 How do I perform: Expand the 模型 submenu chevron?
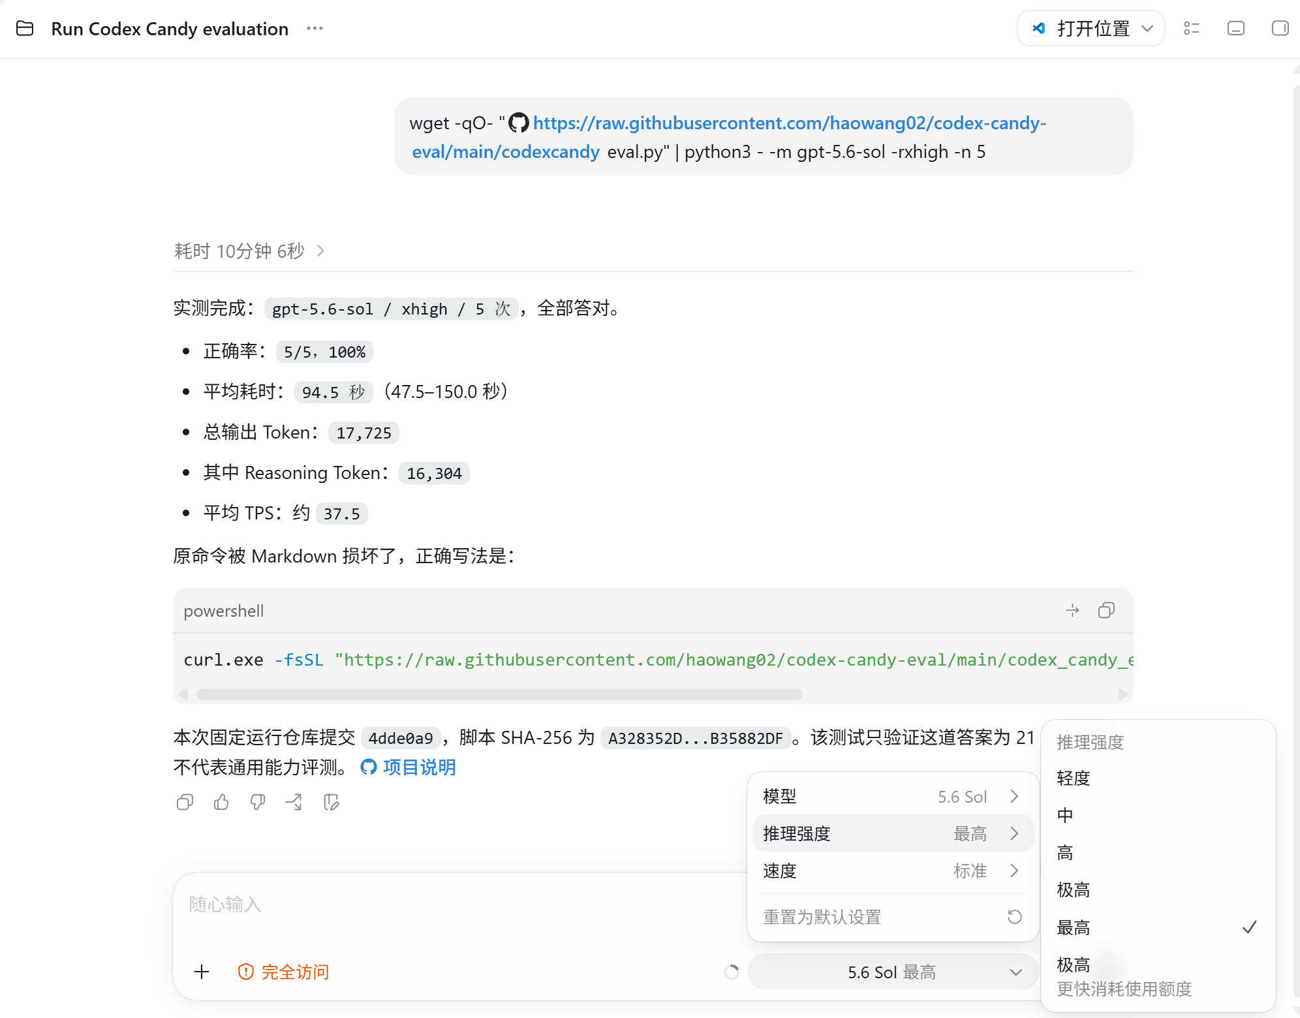pyautogui.click(x=1014, y=796)
